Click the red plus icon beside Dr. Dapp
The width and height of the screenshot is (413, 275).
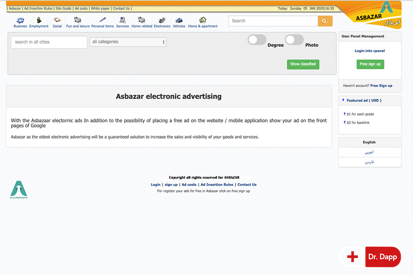pos(352,257)
